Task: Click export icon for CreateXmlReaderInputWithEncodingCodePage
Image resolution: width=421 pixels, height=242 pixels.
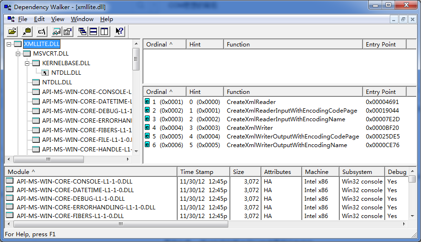Action: click(147, 110)
